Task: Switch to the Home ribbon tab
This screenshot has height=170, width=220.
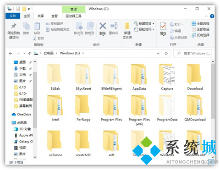Action: [x=27, y=16]
